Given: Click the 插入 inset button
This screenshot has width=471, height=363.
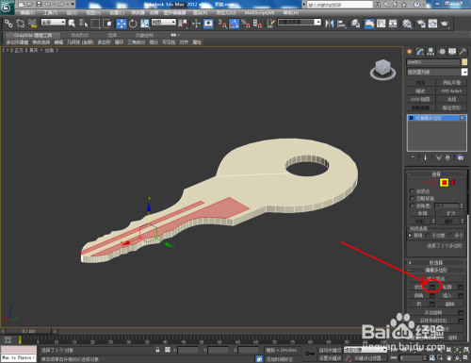Looking at the screenshot, I should pyautogui.click(x=447, y=295).
